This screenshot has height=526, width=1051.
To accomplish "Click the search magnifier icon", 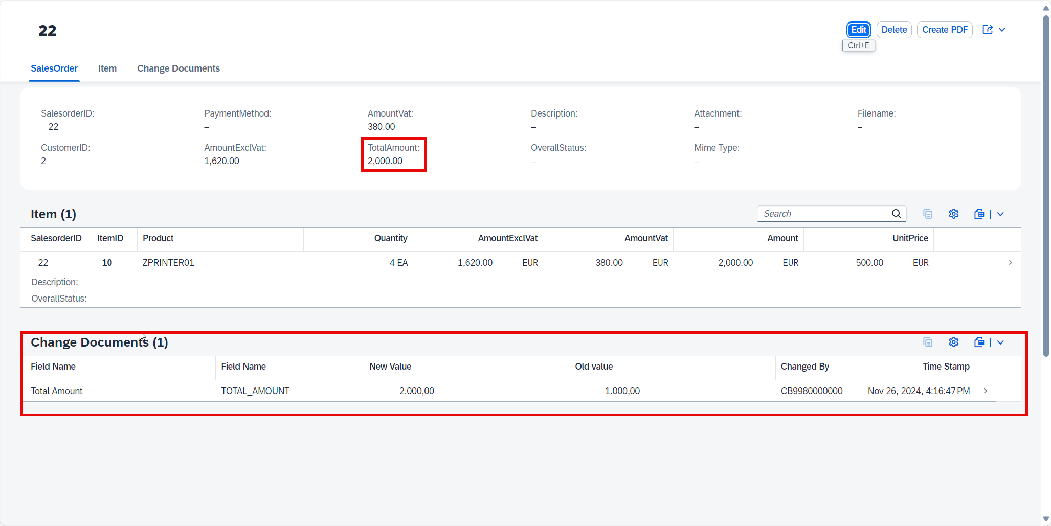I will click(x=897, y=214).
